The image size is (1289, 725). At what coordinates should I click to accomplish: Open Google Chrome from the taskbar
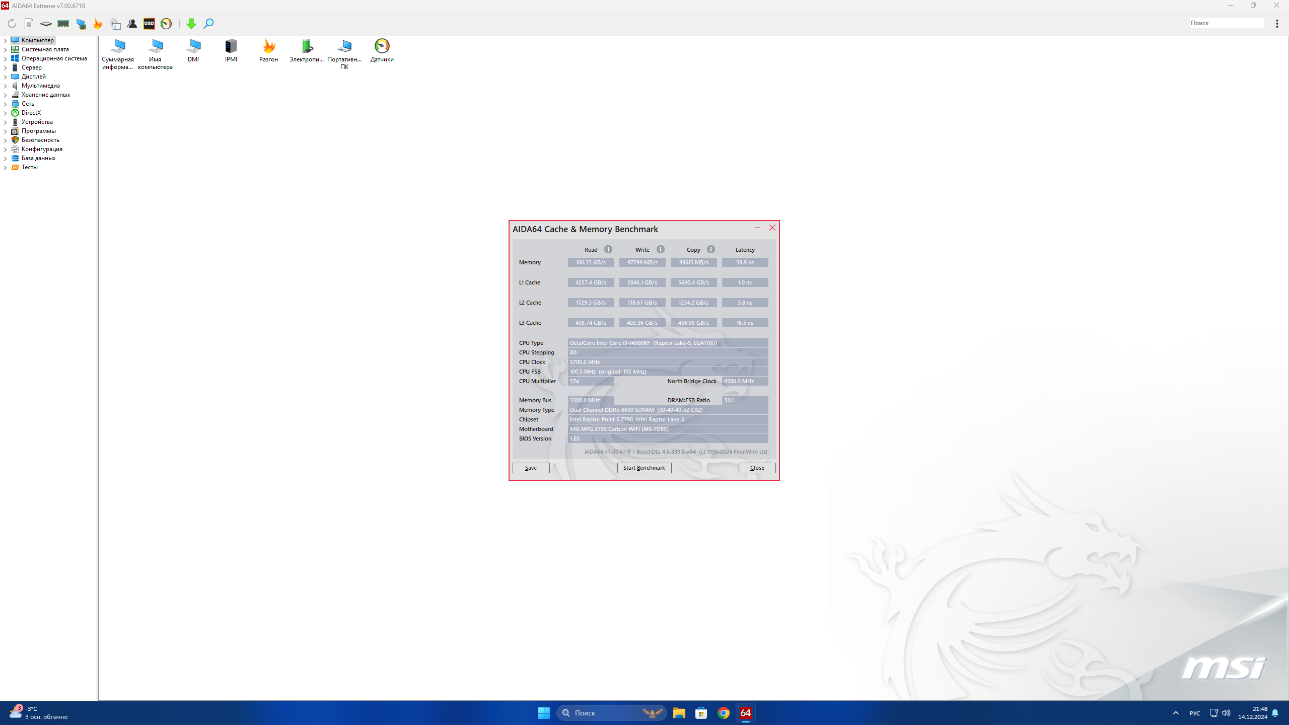coord(724,713)
